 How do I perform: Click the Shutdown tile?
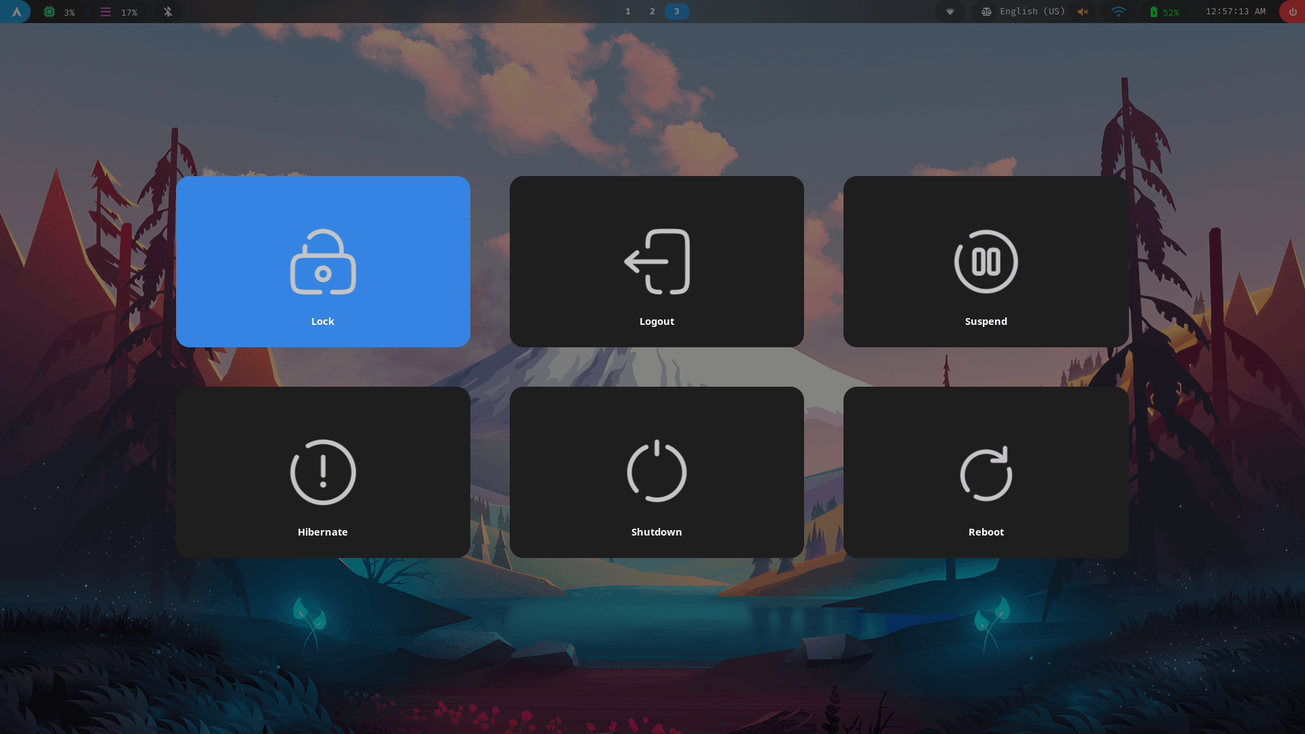point(657,472)
